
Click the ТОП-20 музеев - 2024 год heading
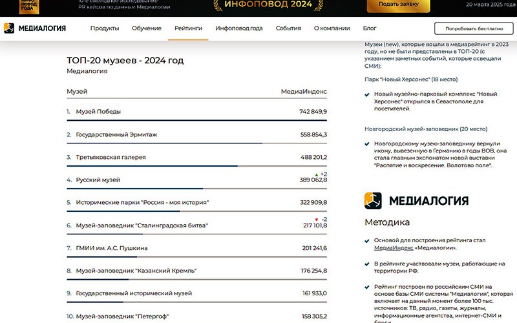click(125, 61)
